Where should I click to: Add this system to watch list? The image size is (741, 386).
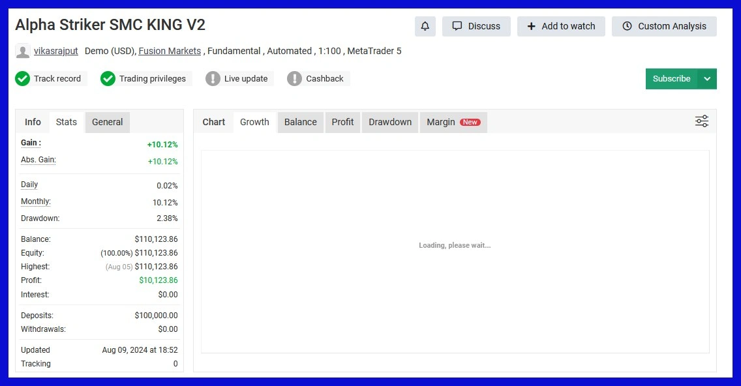tap(561, 26)
